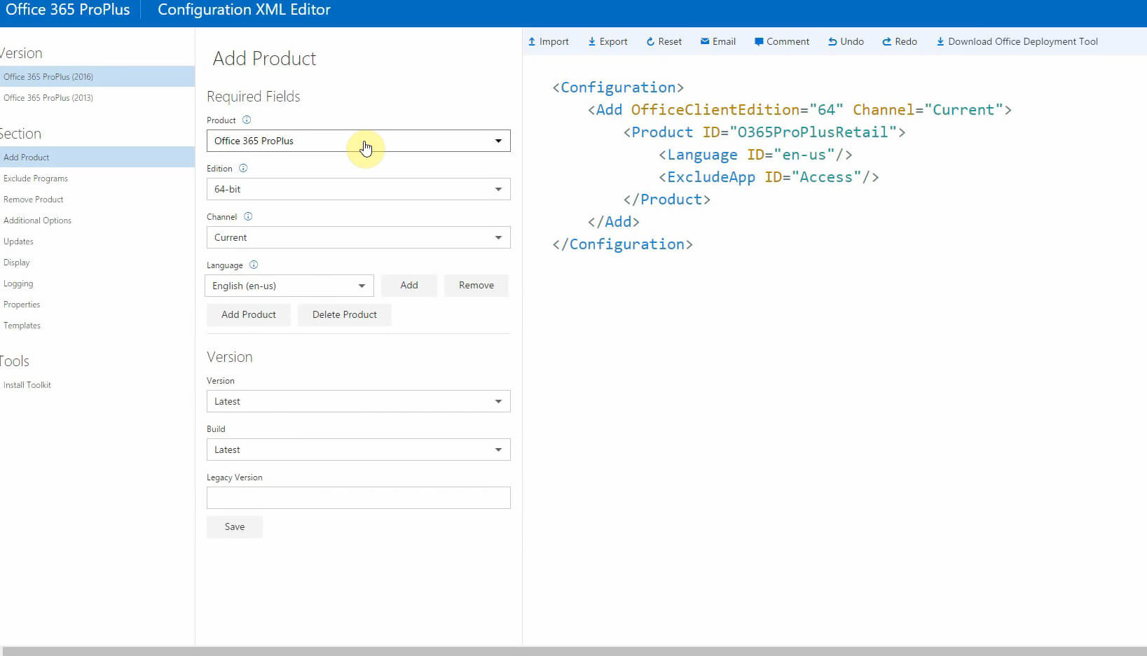Click the Add Product button
Screen dimensions: 1147x656
click(x=249, y=314)
